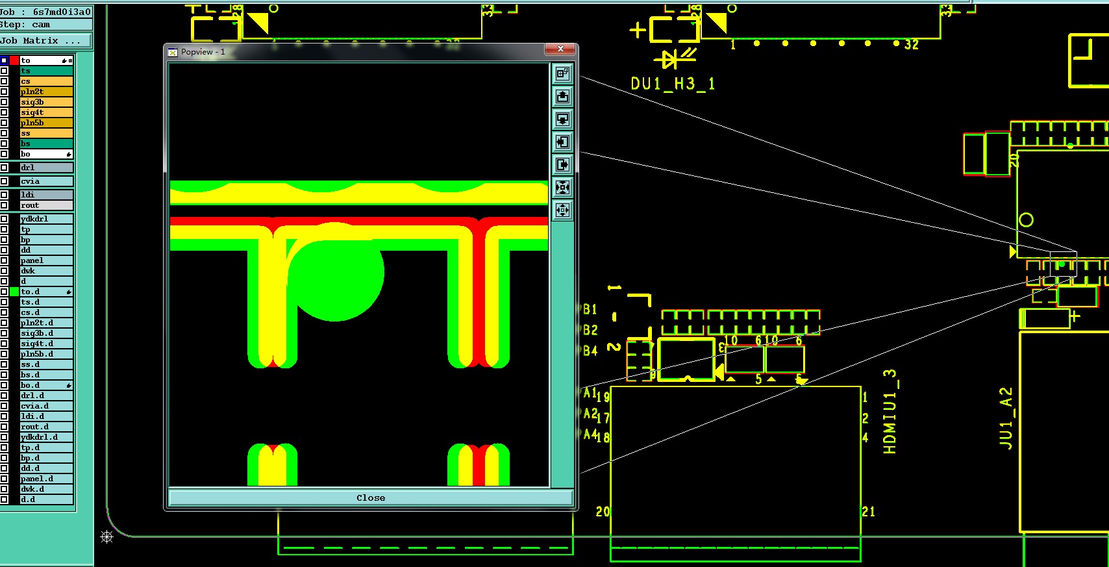Open the Job Matrix ... button
This screenshot has width=1109, height=567.
click(45, 40)
